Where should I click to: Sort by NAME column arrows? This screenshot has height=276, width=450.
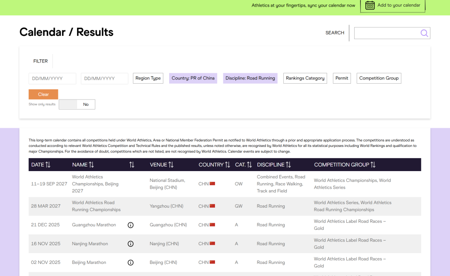(x=91, y=165)
